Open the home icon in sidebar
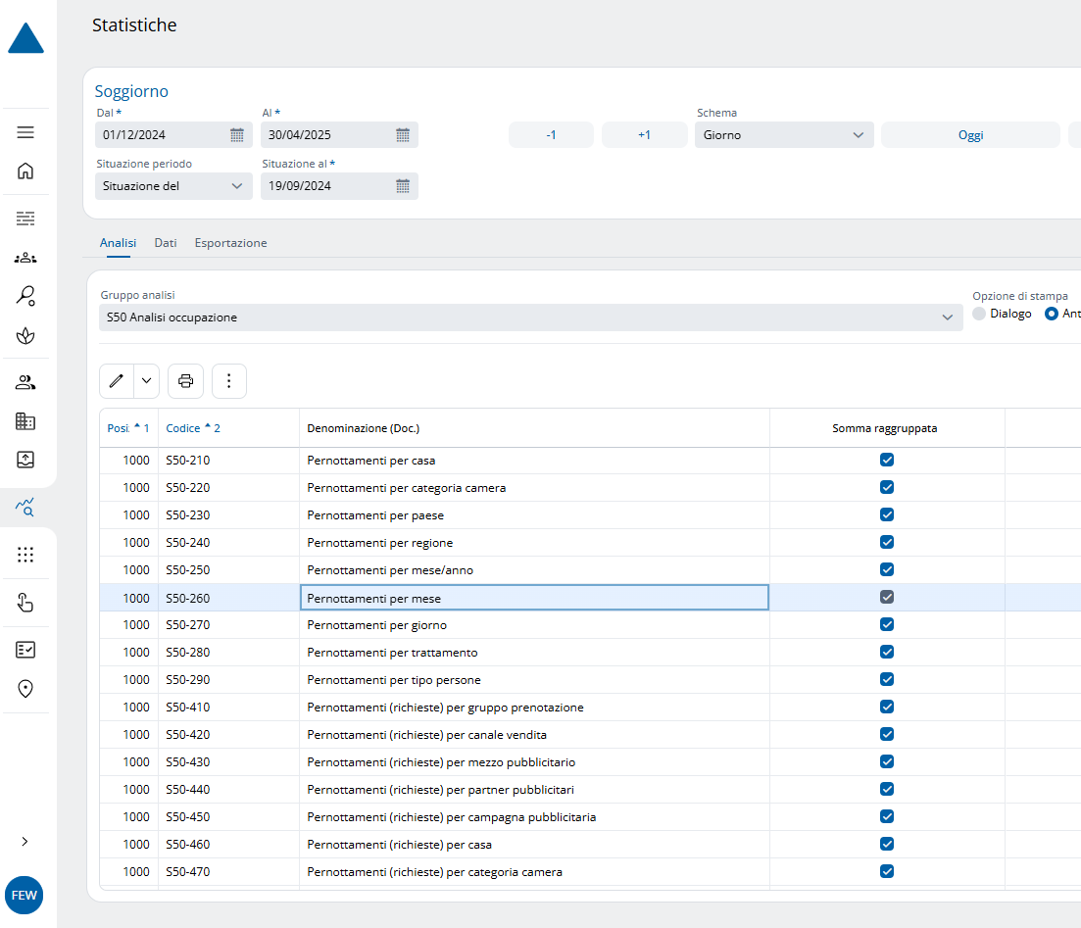 [x=25, y=171]
